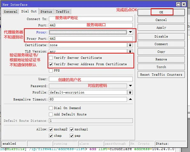
Task: Click the Torch button
Action: click(161, 67)
